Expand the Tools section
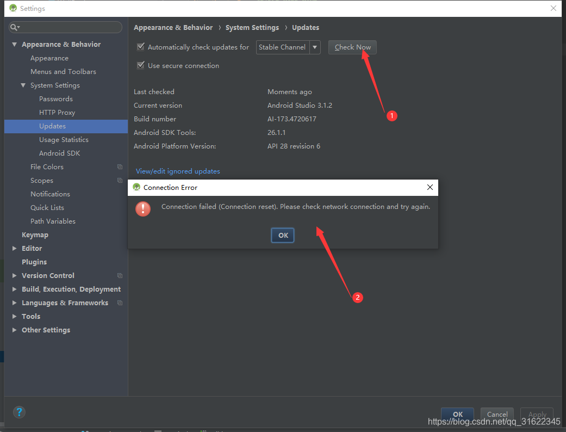 tap(15, 316)
